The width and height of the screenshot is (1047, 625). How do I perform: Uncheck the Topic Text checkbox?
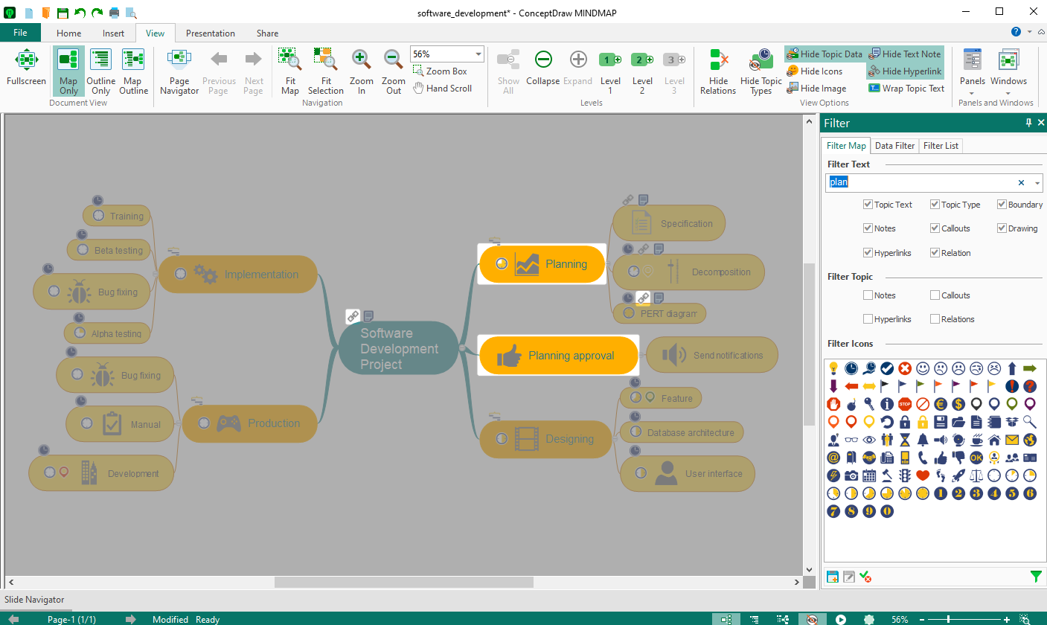[x=868, y=205]
